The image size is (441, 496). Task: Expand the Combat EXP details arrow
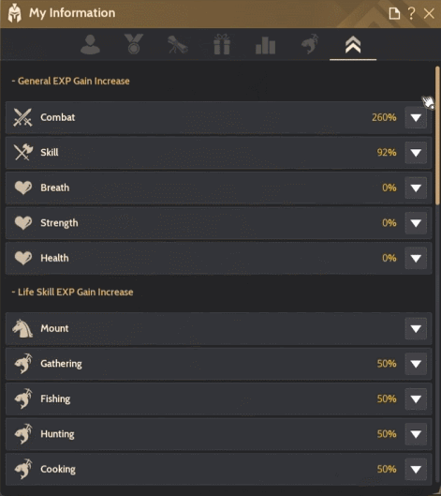416,118
